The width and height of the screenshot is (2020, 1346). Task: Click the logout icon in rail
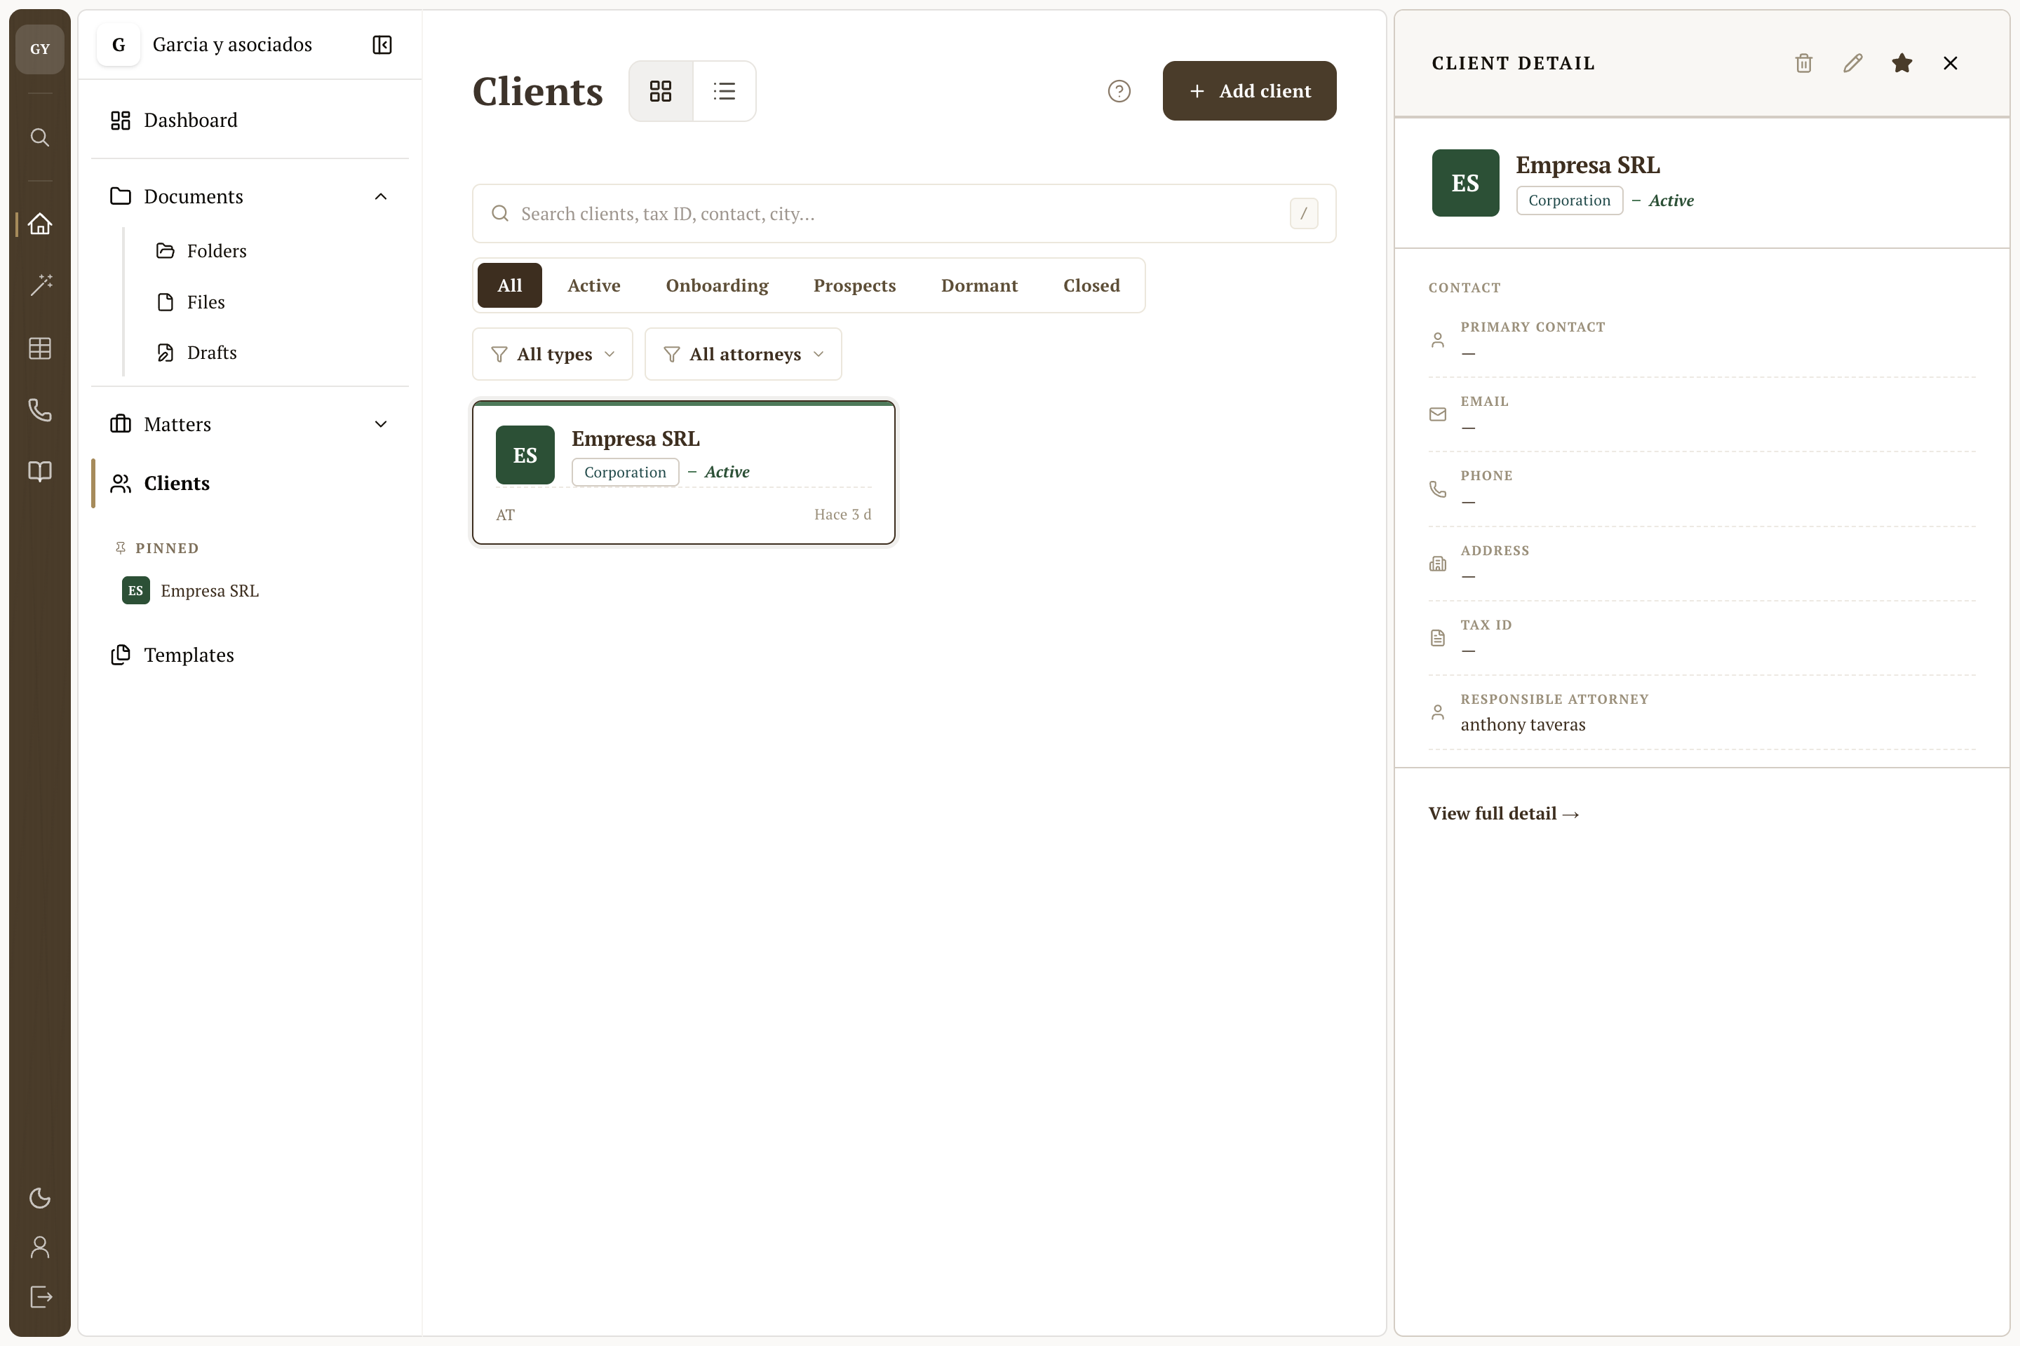(39, 1296)
